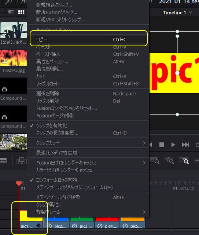Select 新規複合クリップ... menu item
This screenshot has height=235, width=199.
[x=88, y=5]
